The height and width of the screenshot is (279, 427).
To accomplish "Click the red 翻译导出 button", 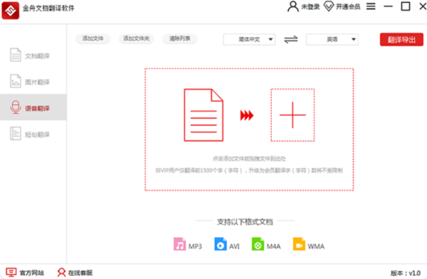I will [401, 40].
